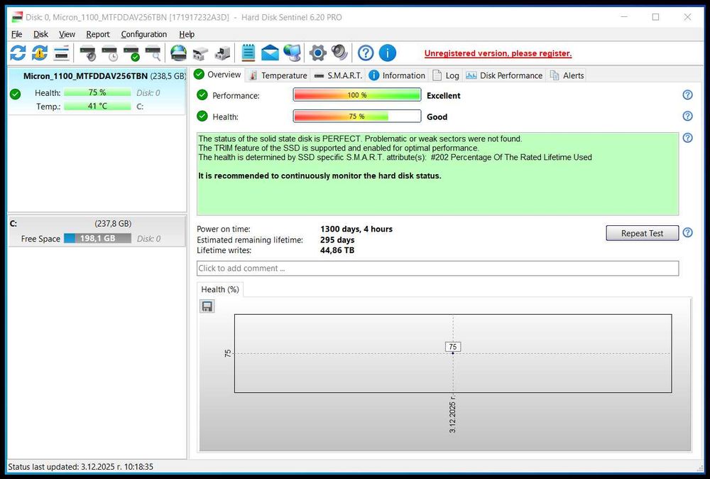The width and height of the screenshot is (710, 479).
Task: Click the gray hardware boxes toolbar icon
Action: tap(200, 53)
